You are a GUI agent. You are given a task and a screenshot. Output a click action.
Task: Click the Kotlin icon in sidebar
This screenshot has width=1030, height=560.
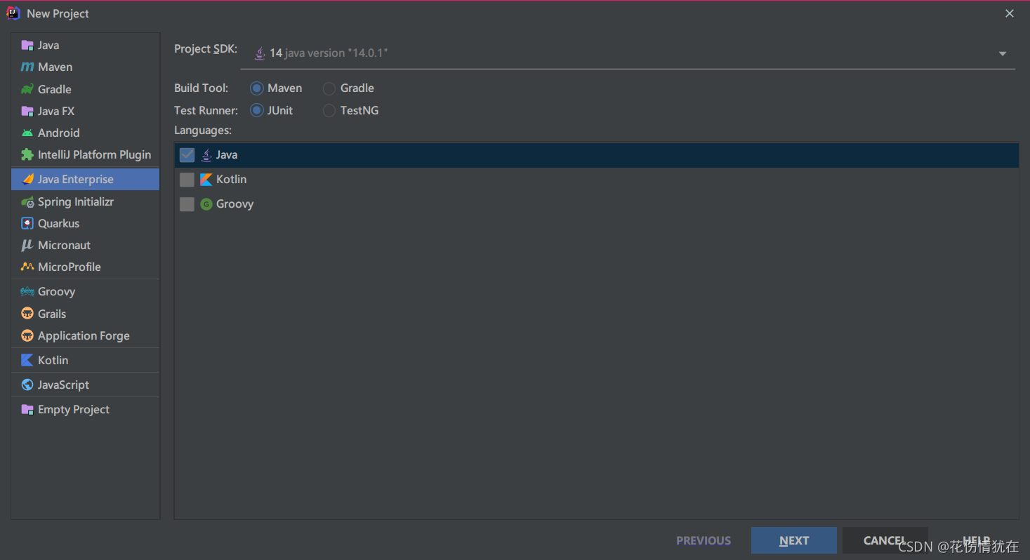[x=27, y=360]
